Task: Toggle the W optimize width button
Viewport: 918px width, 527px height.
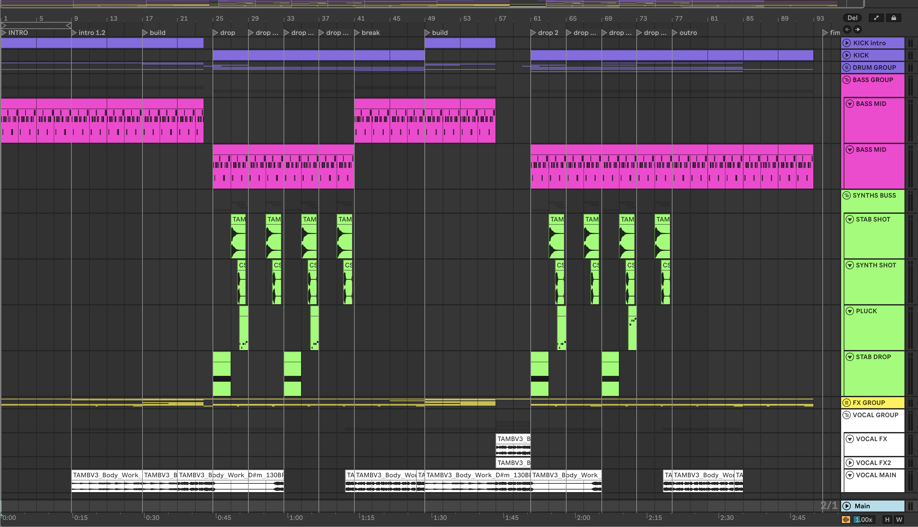Action: (x=899, y=519)
